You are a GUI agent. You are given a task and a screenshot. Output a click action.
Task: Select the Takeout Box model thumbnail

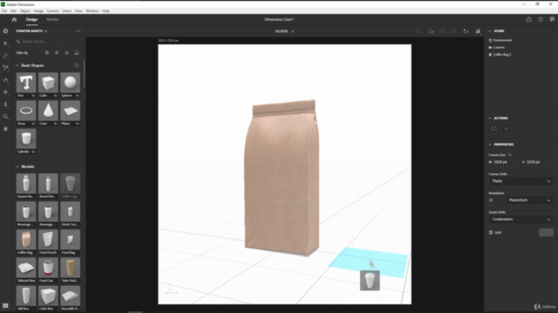tap(26, 267)
